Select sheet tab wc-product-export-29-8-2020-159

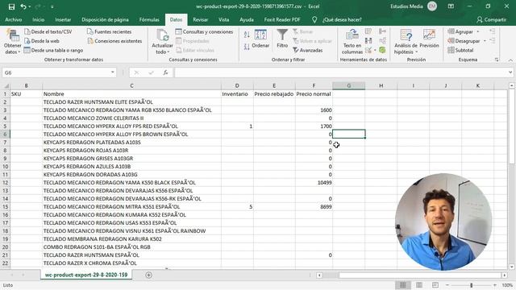click(86, 275)
